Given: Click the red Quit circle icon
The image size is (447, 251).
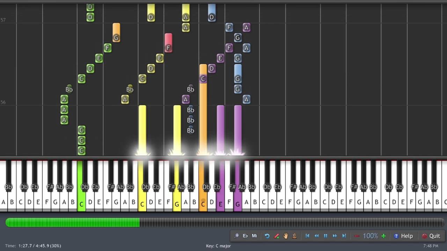Looking at the screenshot, I should click(x=425, y=236).
